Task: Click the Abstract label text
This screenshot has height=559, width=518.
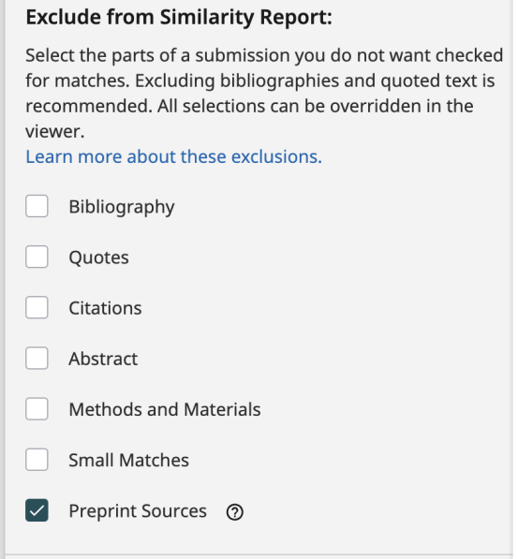Action: click(103, 359)
